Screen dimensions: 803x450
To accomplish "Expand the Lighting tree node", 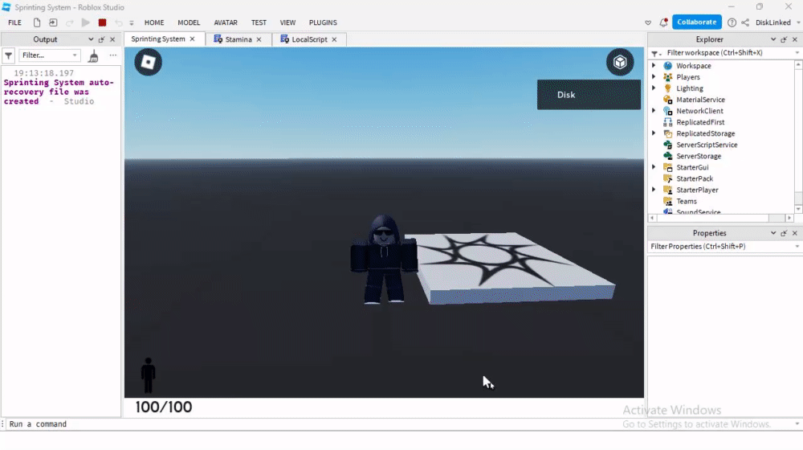I will coord(654,88).
